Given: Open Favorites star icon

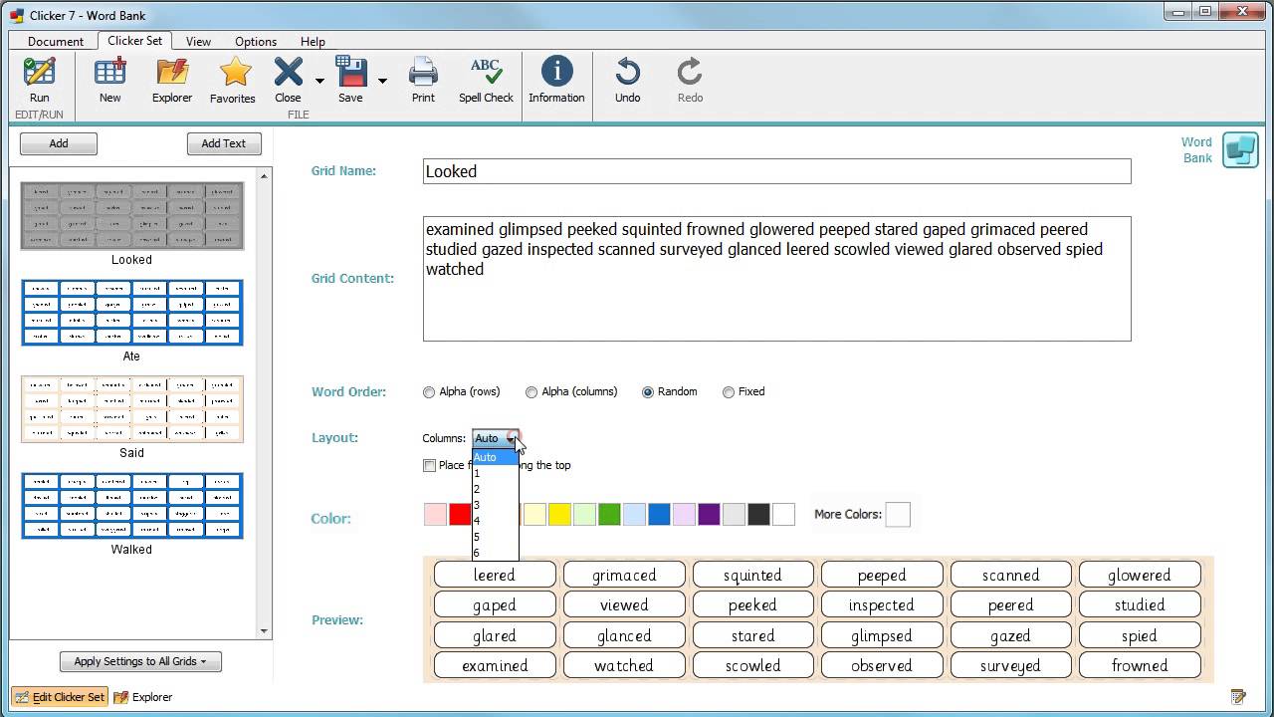Looking at the screenshot, I should [x=233, y=79].
